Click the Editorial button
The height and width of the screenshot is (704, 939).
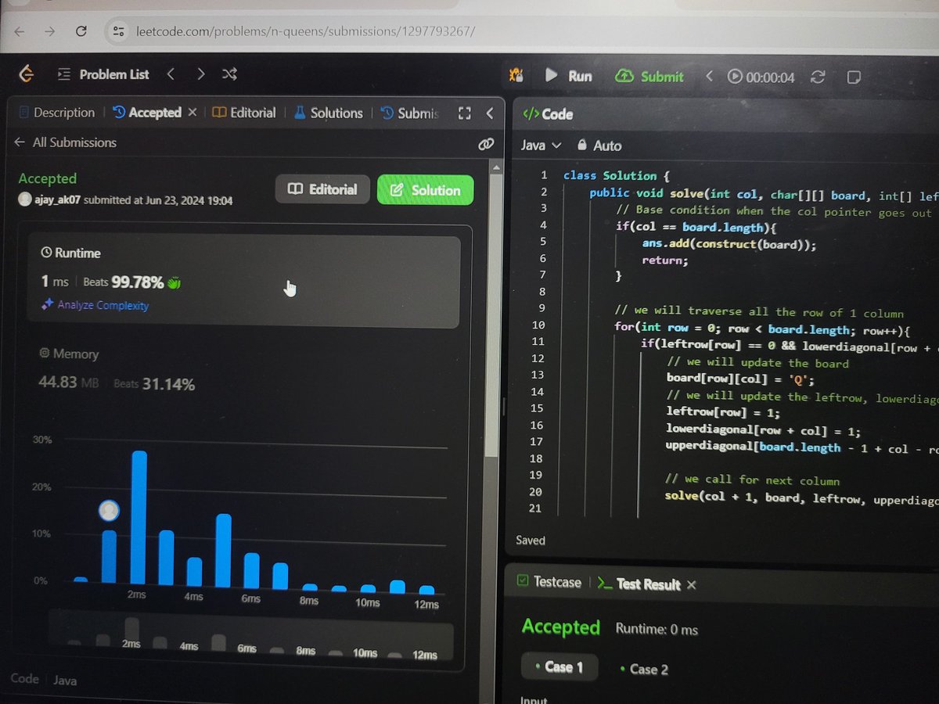(322, 189)
